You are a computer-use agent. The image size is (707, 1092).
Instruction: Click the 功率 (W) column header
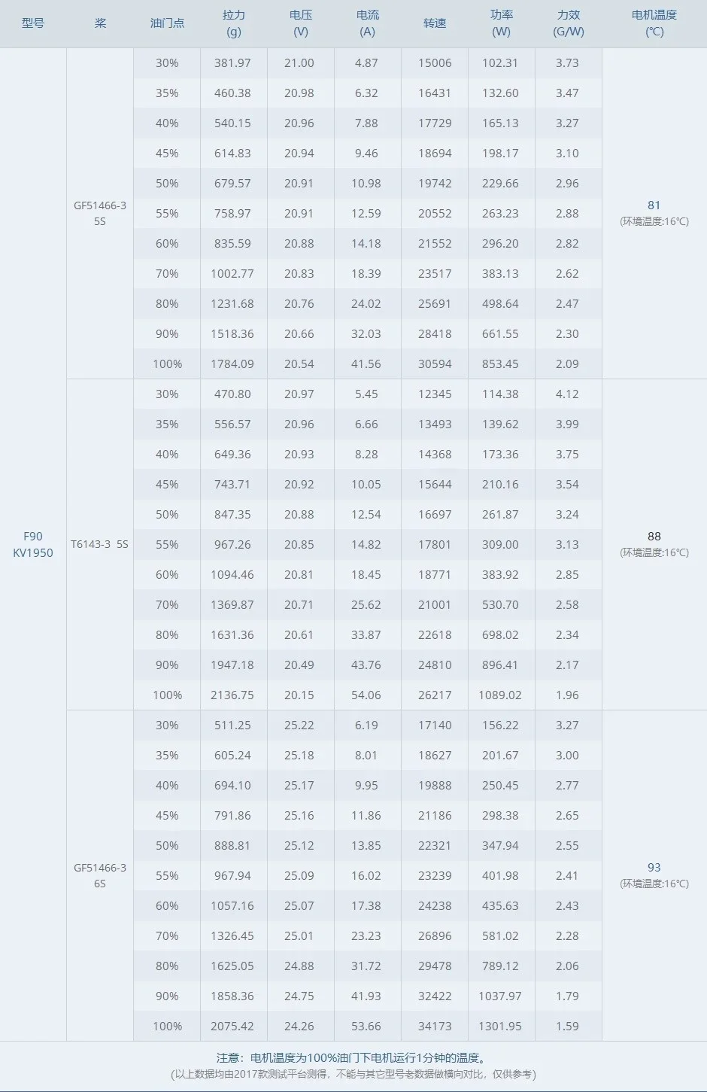click(x=501, y=23)
